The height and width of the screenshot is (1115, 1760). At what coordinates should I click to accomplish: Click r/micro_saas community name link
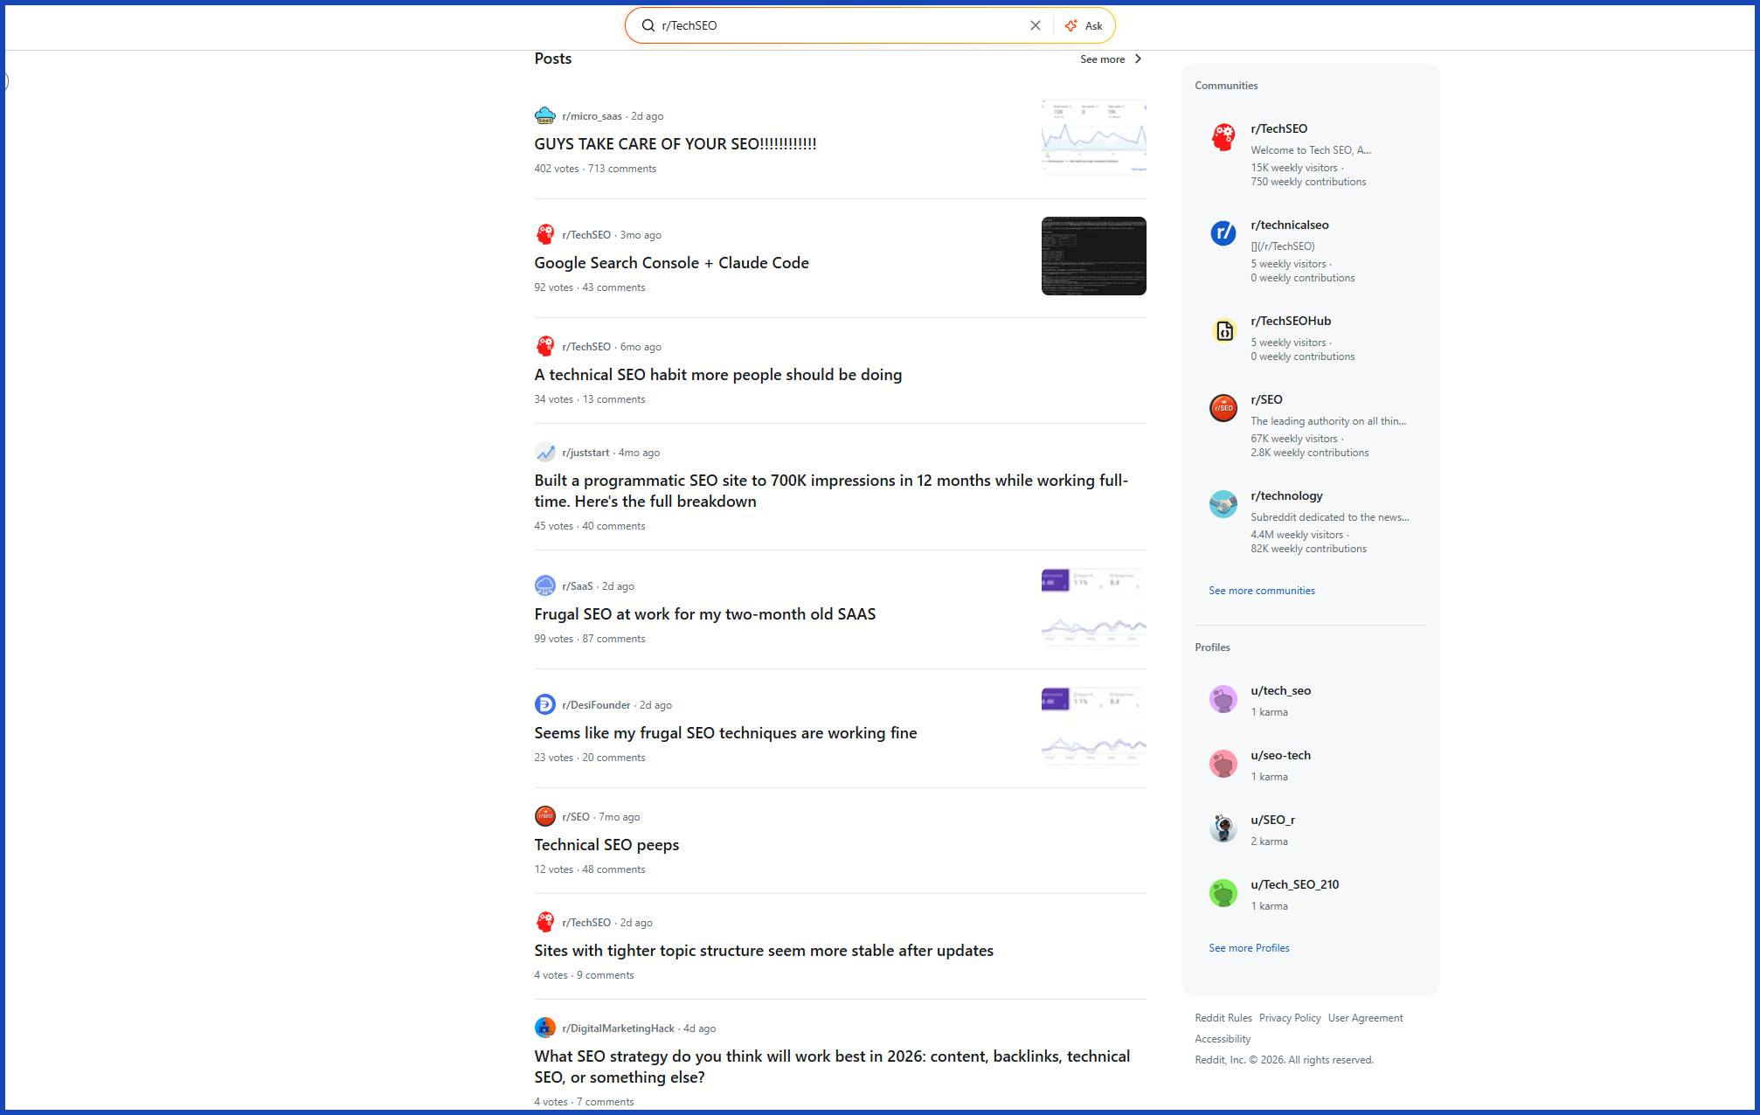(592, 116)
